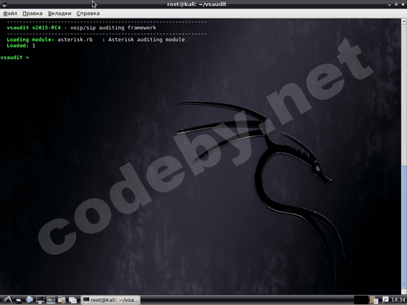The width and height of the screenshot is (407, 305).
Task: Open the Вкладки menu
Action: click(59, 14)
